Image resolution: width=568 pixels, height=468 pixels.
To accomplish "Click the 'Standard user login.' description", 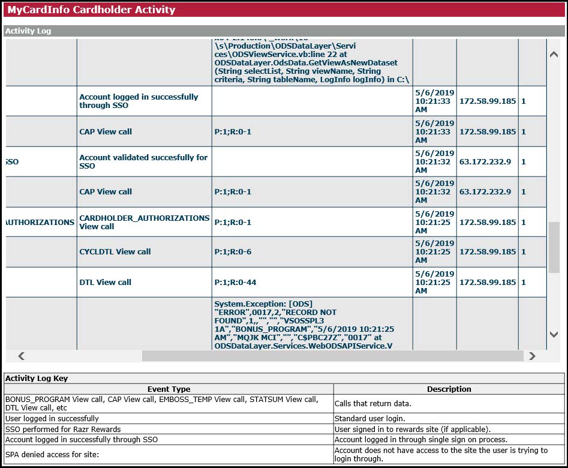I will 370,419.
